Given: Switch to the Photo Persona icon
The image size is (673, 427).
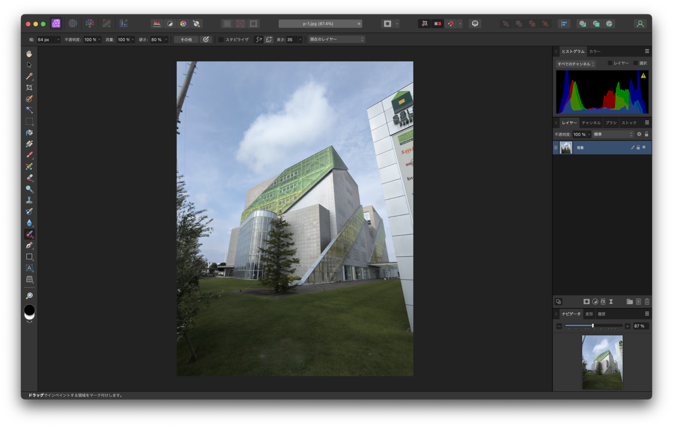Looking at the screenshot, I should tap(56, 24).
